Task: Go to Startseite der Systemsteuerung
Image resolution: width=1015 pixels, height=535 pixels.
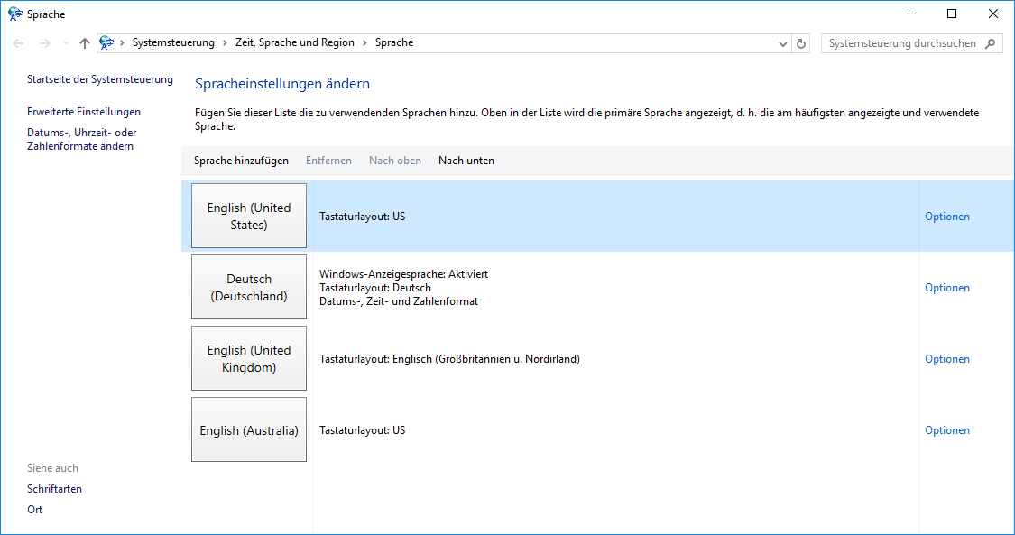Action: [x=99, y=79]
